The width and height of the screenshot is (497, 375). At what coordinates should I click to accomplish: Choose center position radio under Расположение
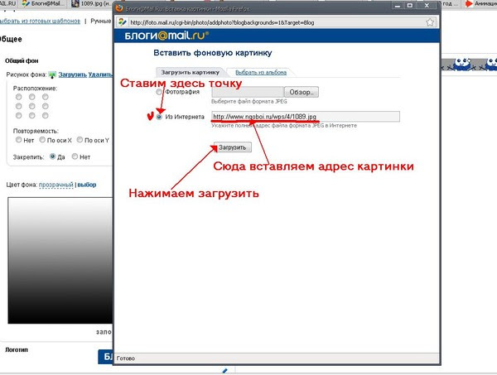pyautogui.click(x=32, y=106)
